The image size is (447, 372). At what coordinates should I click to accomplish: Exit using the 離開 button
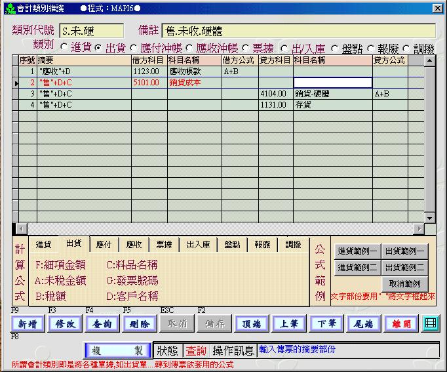(x=402, y=323)
